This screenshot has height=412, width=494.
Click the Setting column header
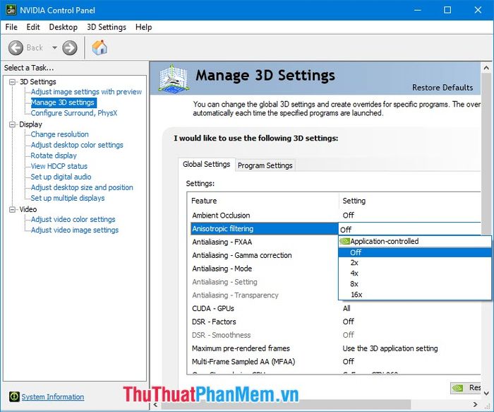410,201
